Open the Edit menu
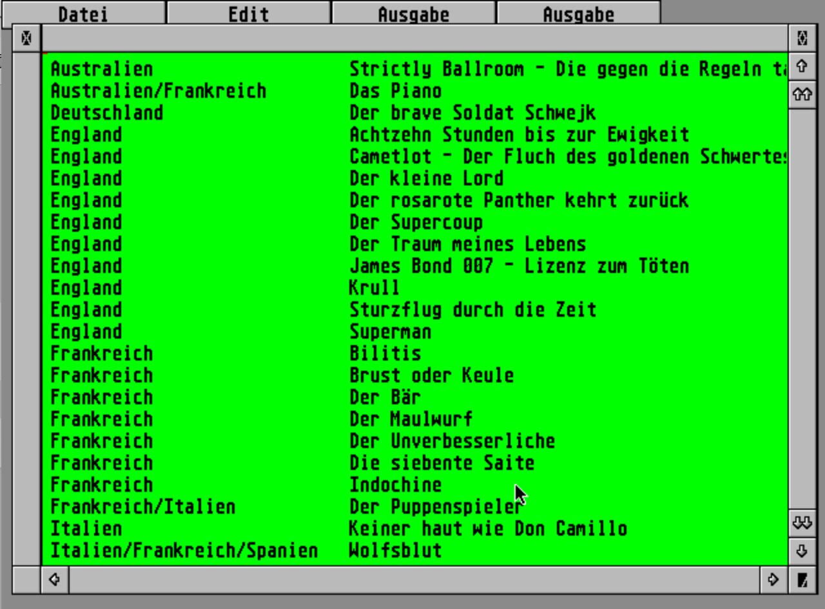825x609 pixels. click(x=249, y=14)
